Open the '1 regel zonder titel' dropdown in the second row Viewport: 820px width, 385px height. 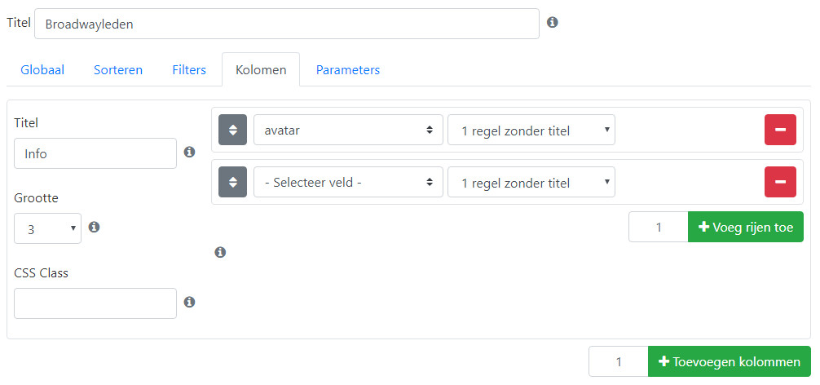[x=531, y=182]
